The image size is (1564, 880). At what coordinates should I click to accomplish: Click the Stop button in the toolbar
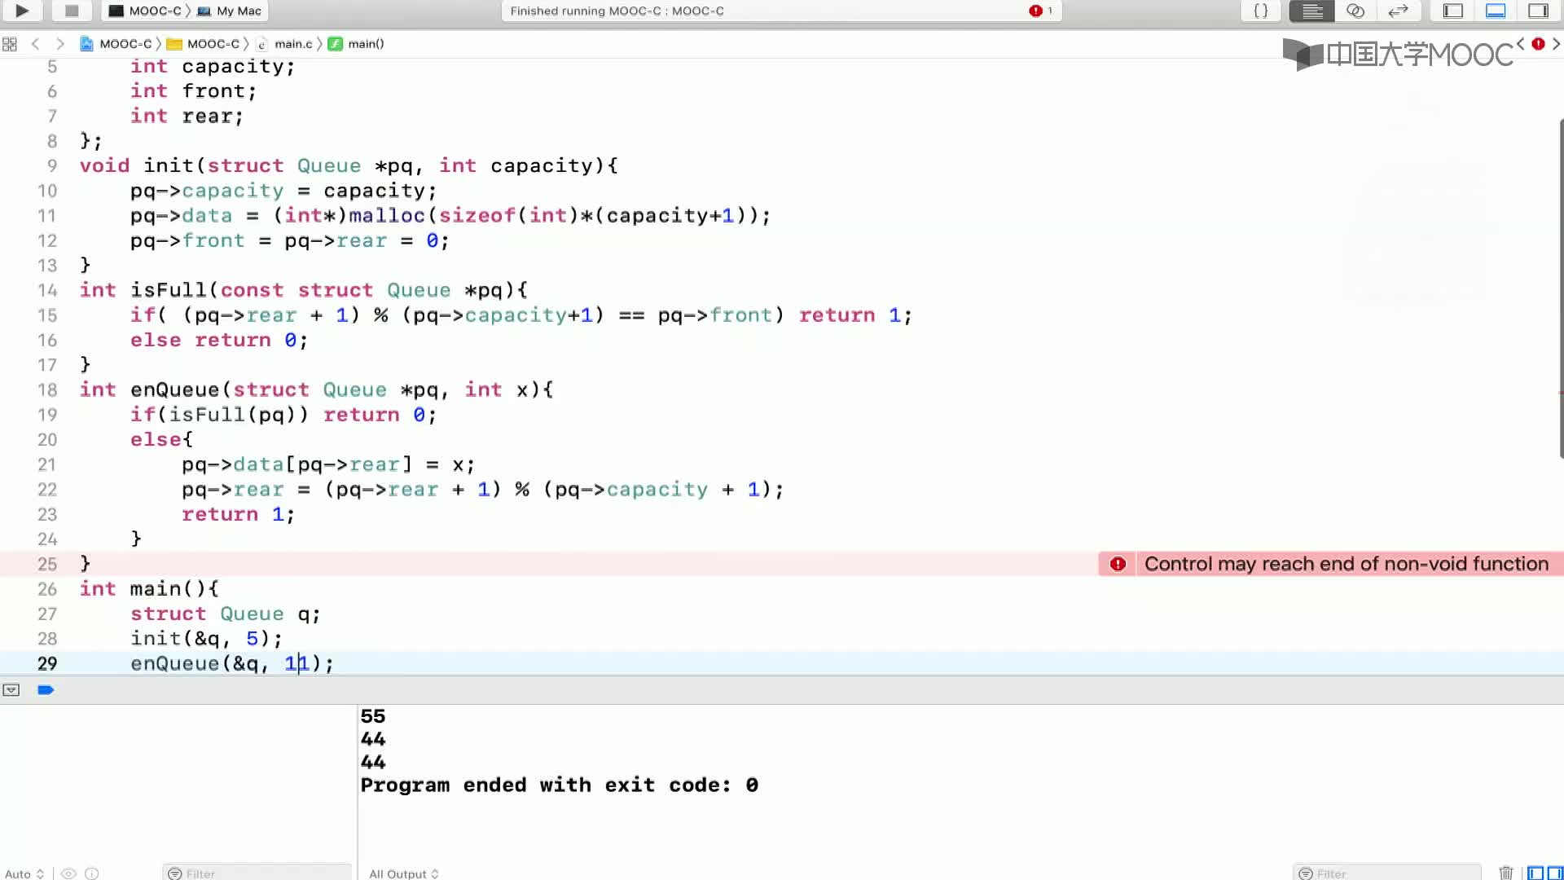72,11
